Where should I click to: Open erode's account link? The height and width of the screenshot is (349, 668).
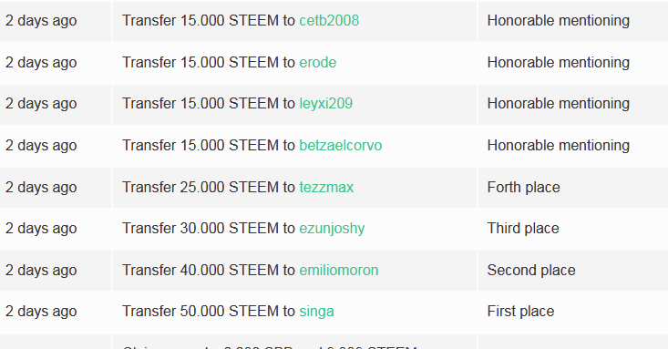pos(318,62)
